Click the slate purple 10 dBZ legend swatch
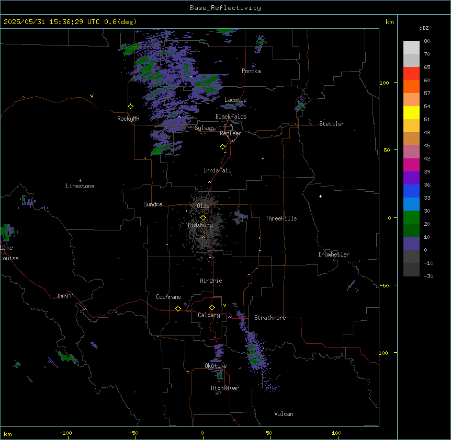451x440 pixels. tap(411, 244)
